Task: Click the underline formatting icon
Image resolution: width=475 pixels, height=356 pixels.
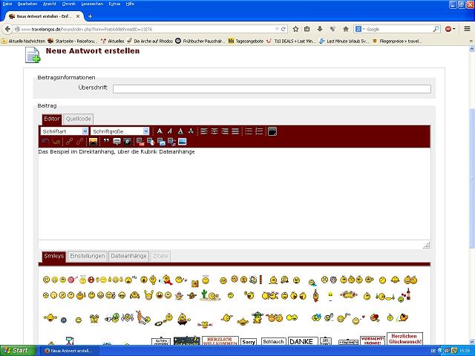Action: (180, 131)
